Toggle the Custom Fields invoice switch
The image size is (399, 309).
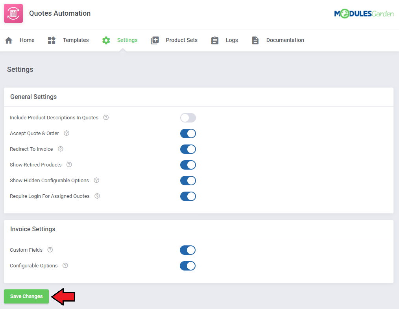coord(188,250)
